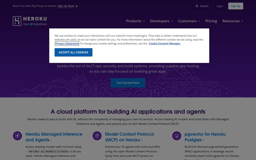Viewport: 256px width, 160px height.
Task: Go to the Pricing page
Action: coord(211,21)
